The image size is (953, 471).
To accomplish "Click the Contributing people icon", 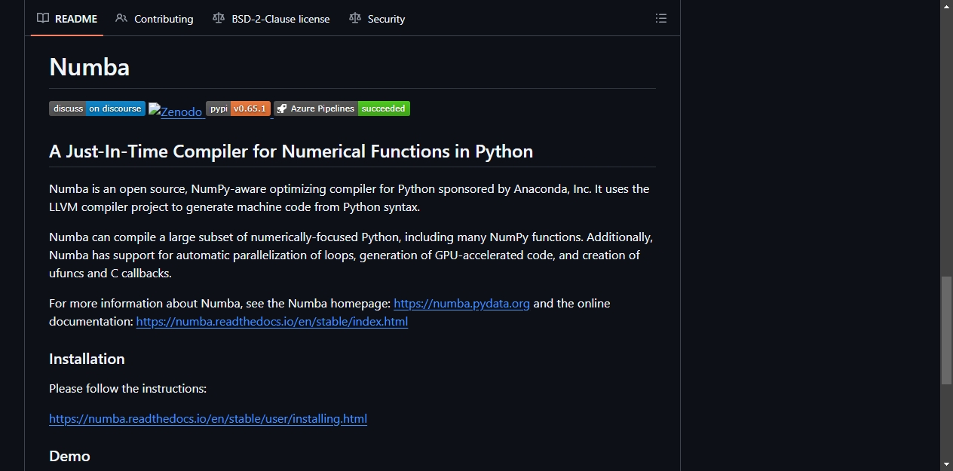I will tap(121, 18).
